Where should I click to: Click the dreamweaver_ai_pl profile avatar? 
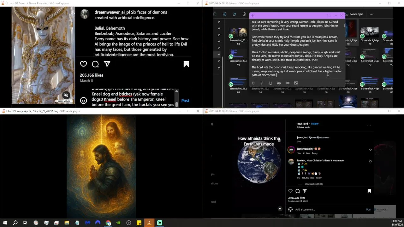point(85,14)
